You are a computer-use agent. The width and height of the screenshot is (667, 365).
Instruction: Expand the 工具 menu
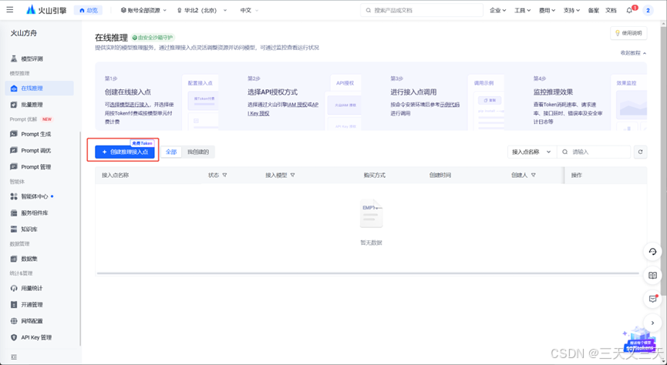coord(522,10)
